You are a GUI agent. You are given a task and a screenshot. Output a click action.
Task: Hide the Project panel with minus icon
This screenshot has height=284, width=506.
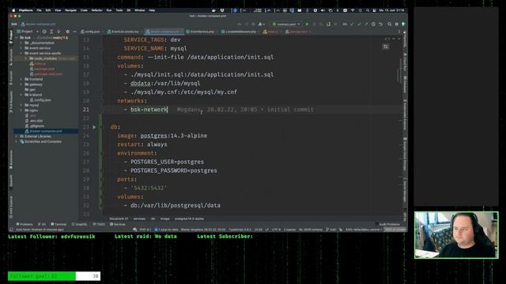pos(74,32)
